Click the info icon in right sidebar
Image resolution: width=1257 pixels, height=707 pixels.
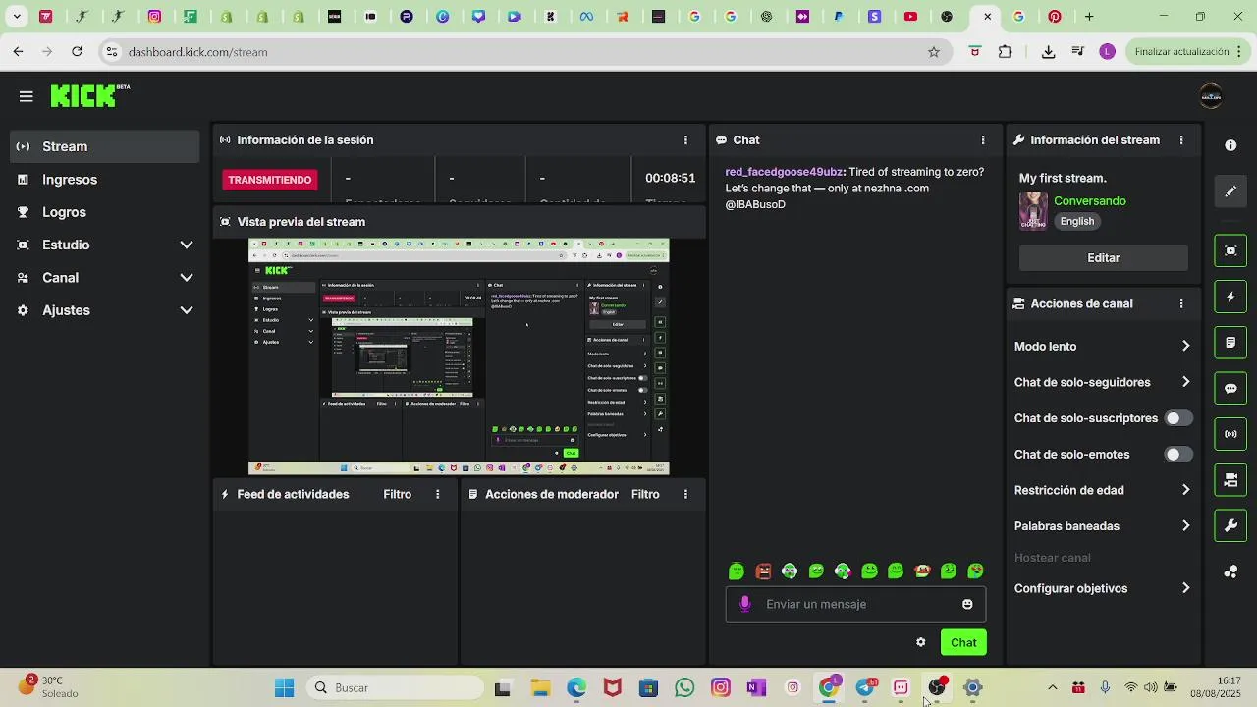1230,145
